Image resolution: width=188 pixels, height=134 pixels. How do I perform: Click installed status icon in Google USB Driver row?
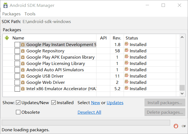127,76
